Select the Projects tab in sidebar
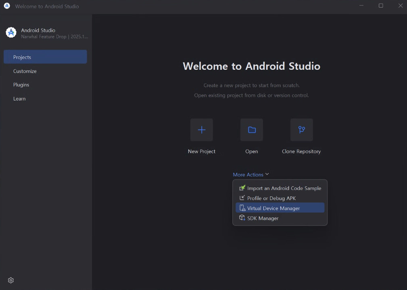 tap(45, 57)
